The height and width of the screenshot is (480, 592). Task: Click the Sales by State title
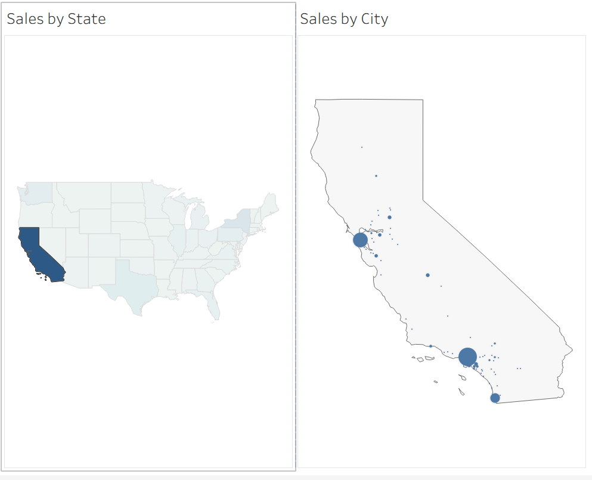click(x=56, y=19)
